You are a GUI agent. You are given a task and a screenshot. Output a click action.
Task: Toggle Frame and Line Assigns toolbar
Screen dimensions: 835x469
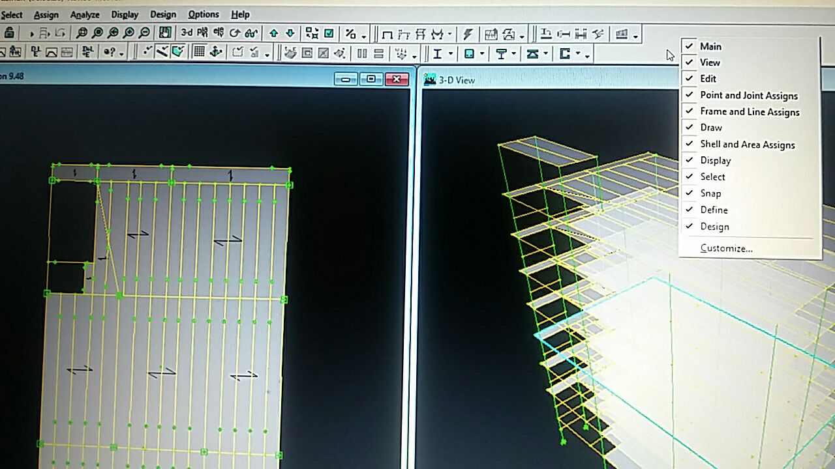click(750, 111)
